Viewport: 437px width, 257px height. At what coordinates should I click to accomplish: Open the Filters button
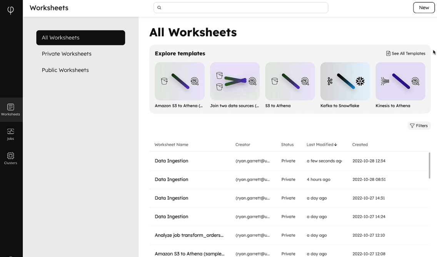point(419,126)
